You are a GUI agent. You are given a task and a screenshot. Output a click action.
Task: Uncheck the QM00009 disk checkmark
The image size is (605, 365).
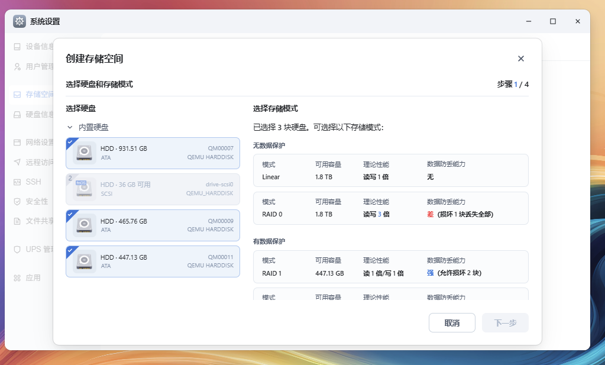pyautogui.click(x=70, y=214)
